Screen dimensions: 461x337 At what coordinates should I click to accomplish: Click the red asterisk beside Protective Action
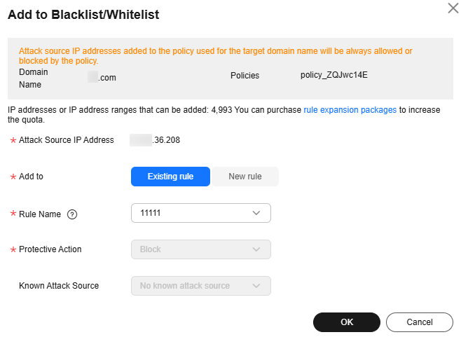click(13, 250)
